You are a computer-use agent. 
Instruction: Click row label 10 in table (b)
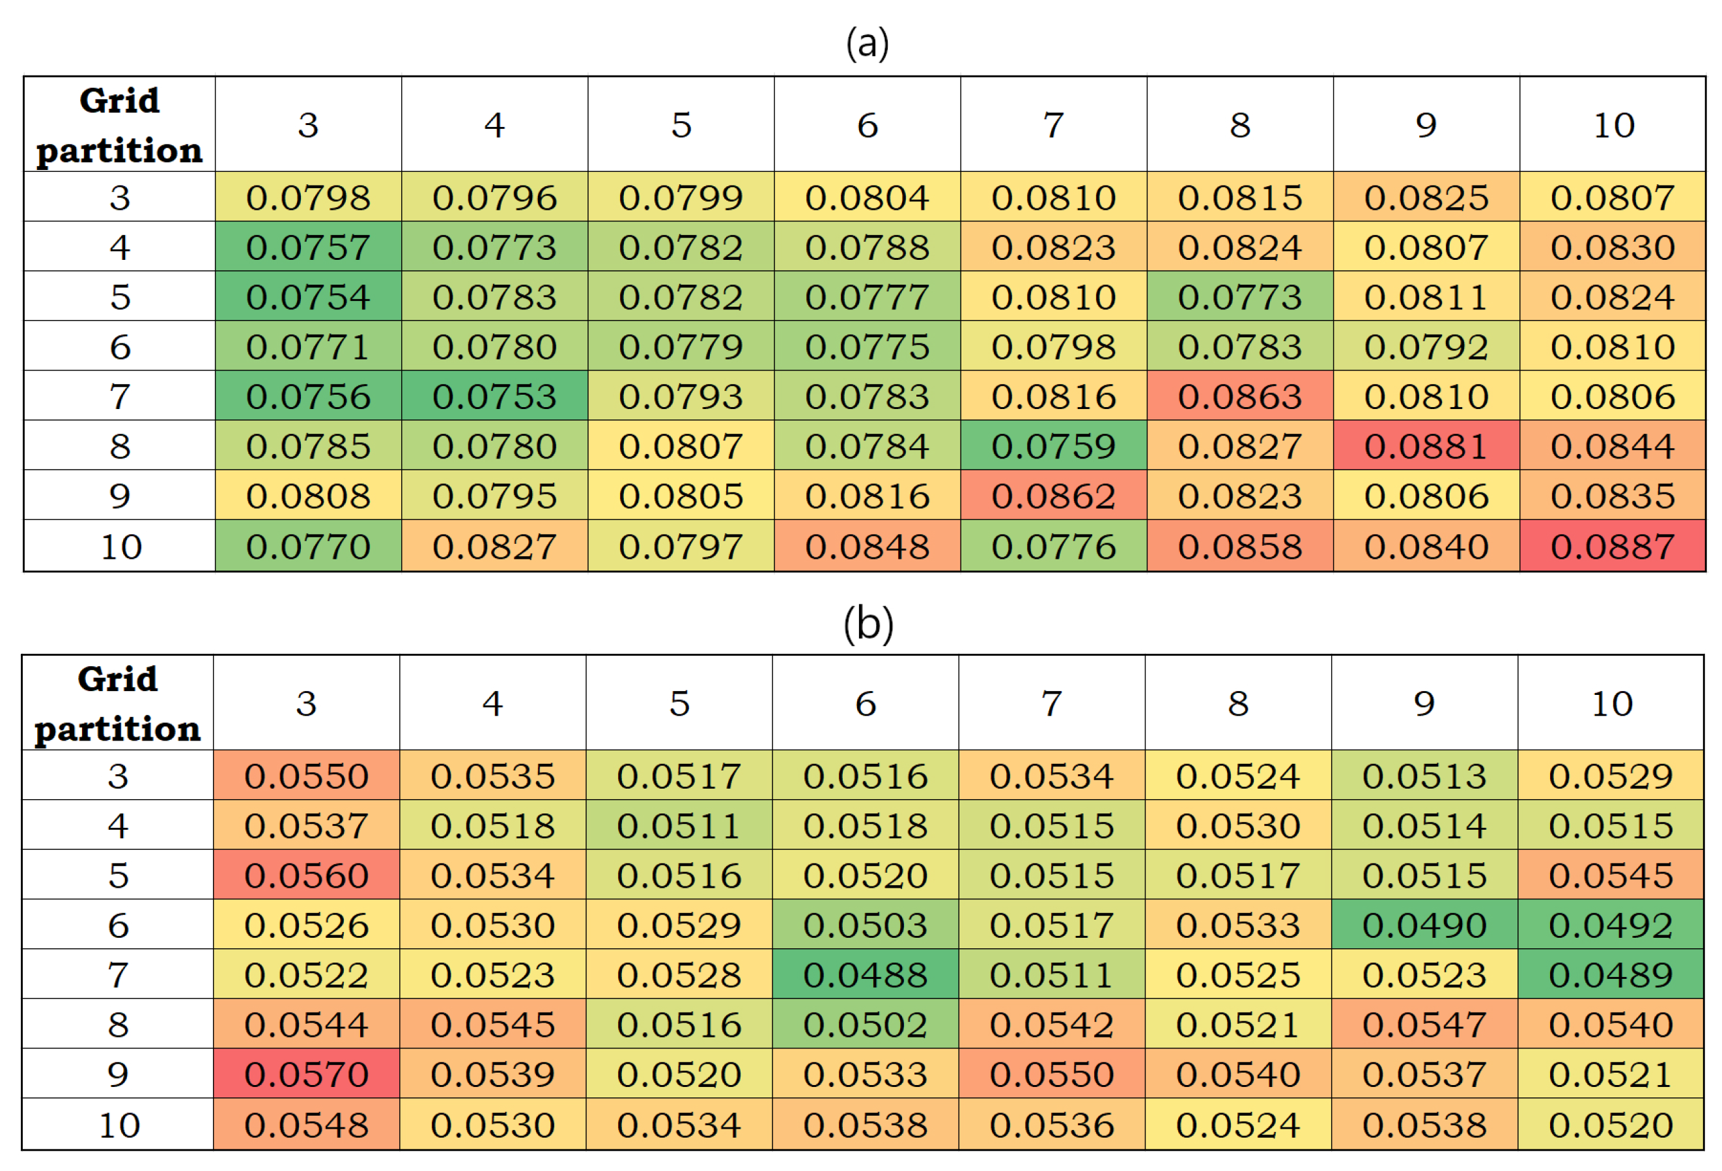[119, 1125]
